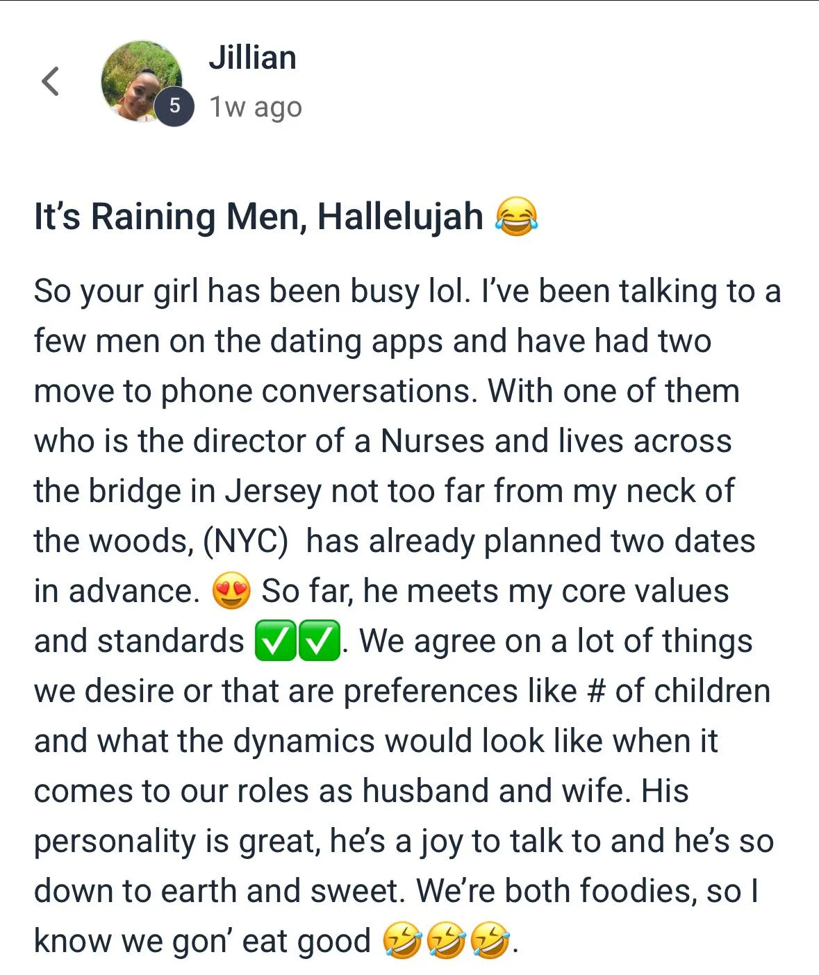Tap the level 5 badge on avatar
Screen dimensions: 819x975
pos(174,106)
